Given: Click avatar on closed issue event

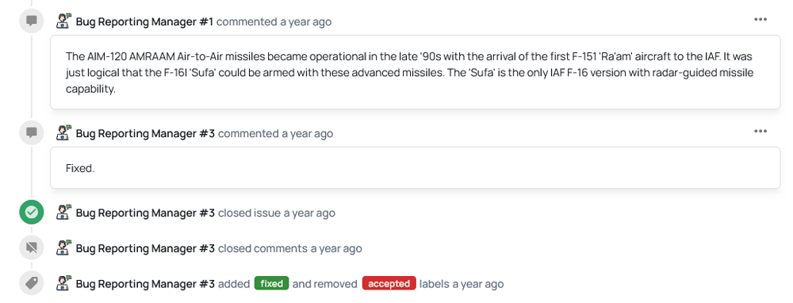Looking at the screenshot, I should (64, 212).
